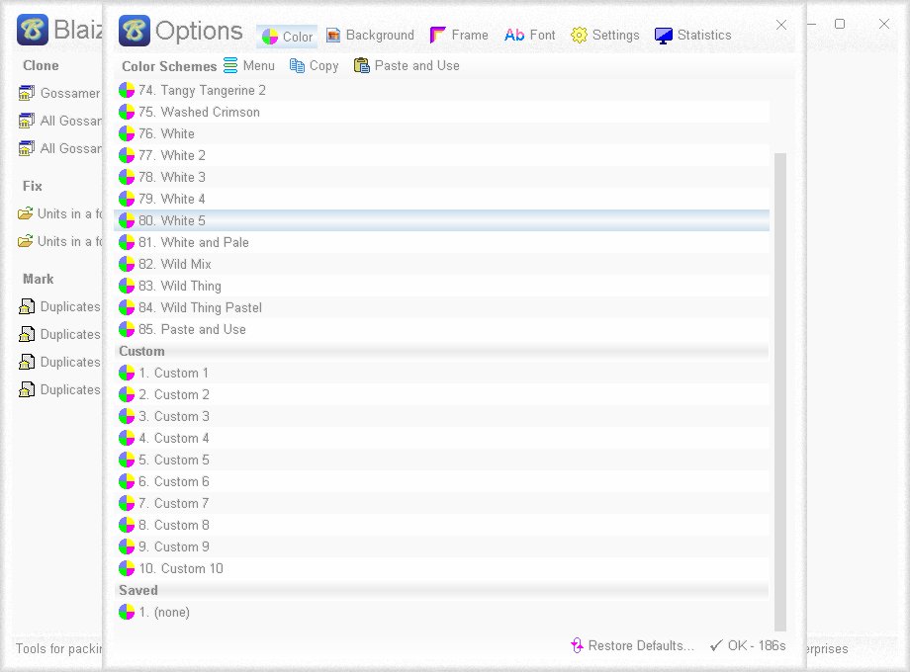Click the color wheel icon beside Wild Mix
This screenshot has height=672, width=910.
click(127, 265)
